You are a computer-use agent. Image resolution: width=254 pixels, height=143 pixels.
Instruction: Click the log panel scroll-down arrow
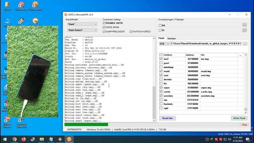pos(154,120)
